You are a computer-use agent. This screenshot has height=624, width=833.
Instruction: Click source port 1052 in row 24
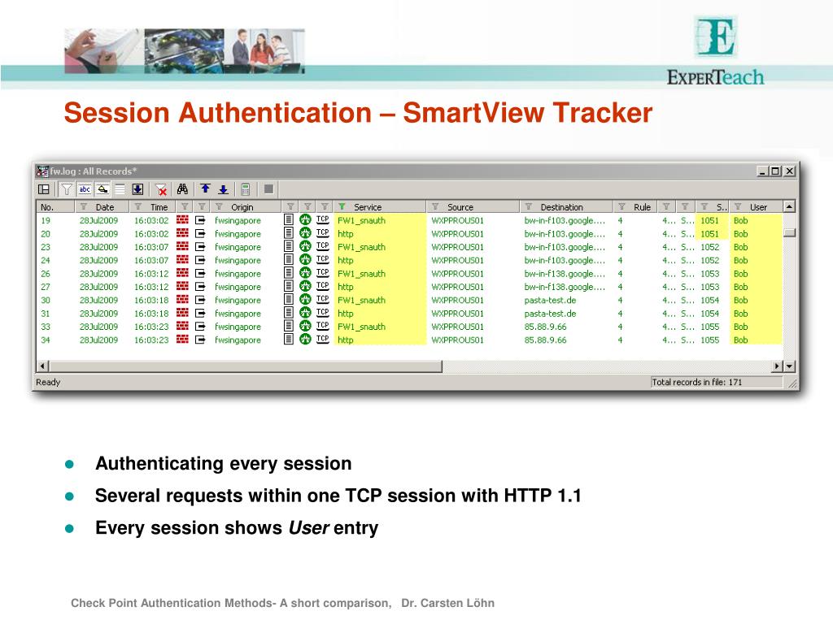tap(709, 260)
